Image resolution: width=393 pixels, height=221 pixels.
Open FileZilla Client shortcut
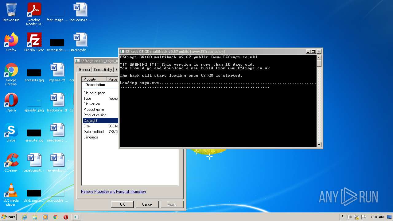coord(34,42)
